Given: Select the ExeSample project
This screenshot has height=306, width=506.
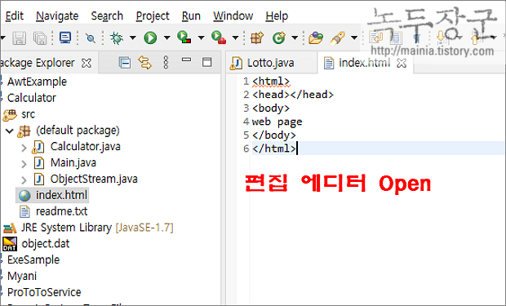Looking at the screenshot, I should pos(33,259).
